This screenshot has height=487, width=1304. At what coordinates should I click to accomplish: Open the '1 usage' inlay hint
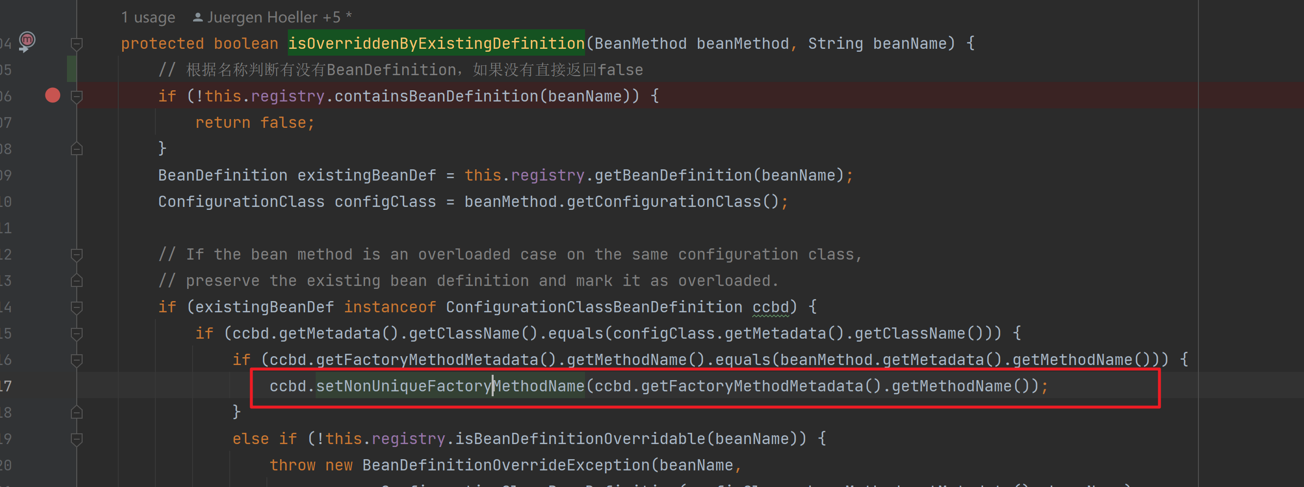click(x=148, y=18)
